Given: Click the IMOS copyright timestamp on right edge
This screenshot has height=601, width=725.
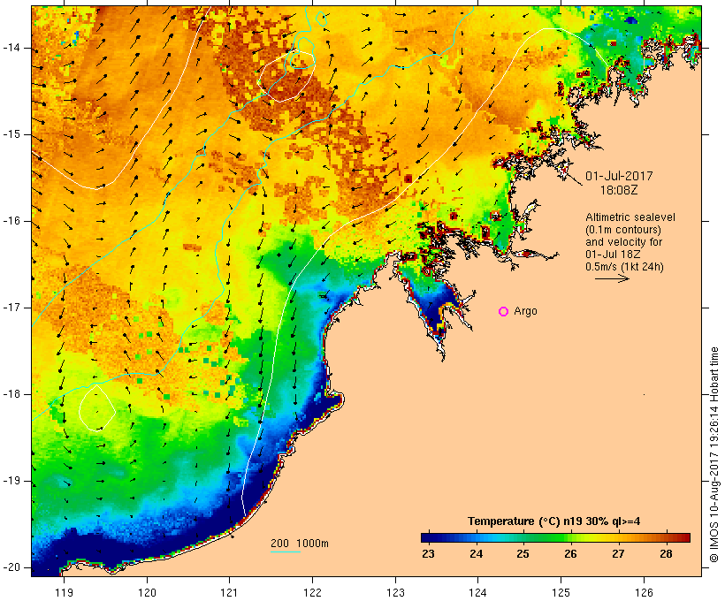Looking at the screenshot, I should click(x=714, y=455).
